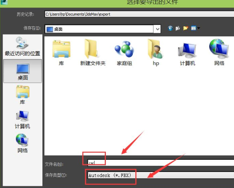Open the 保存类型 Autodesk (*.FBX) dropdown
The image size is (234, 188).
(161, 175)
